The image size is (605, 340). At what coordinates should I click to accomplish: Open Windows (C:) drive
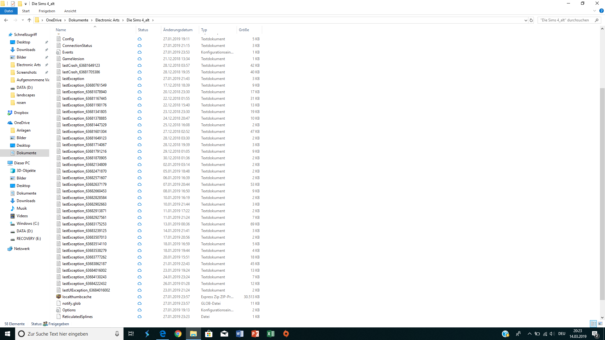[28, 224]
